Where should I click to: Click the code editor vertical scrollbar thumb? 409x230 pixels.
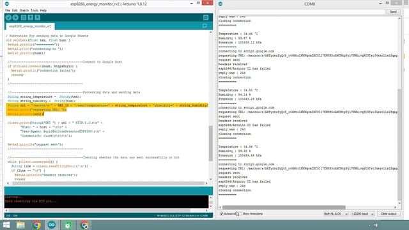click(211, 143)
